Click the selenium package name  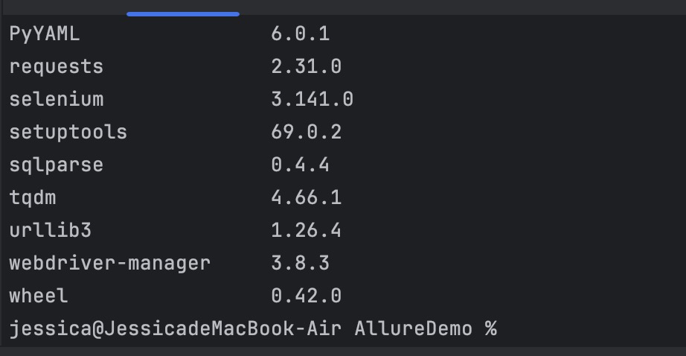tap(57, 99)
